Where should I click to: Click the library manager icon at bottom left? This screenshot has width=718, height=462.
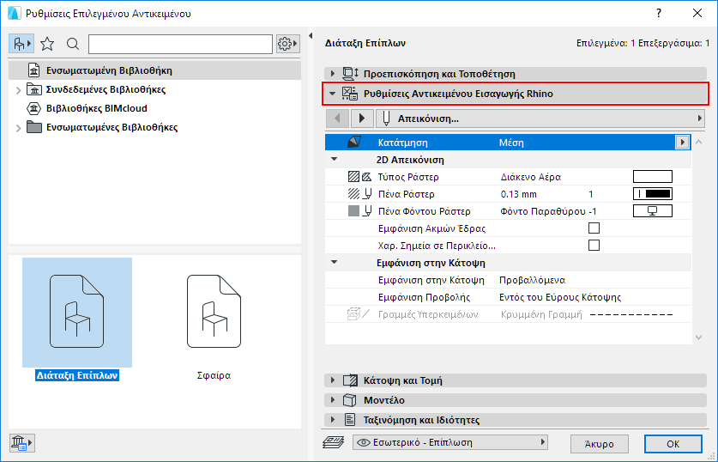[21, 443]
